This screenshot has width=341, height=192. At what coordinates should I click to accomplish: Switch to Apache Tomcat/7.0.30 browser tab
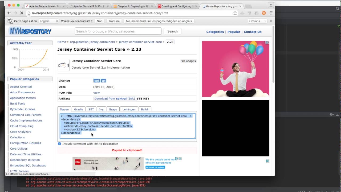tap(89, 6)
